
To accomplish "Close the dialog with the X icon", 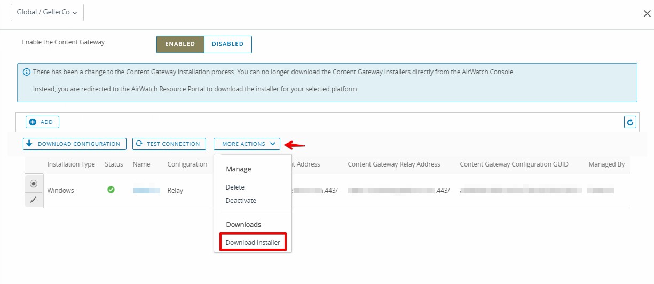I will (647, 14).
